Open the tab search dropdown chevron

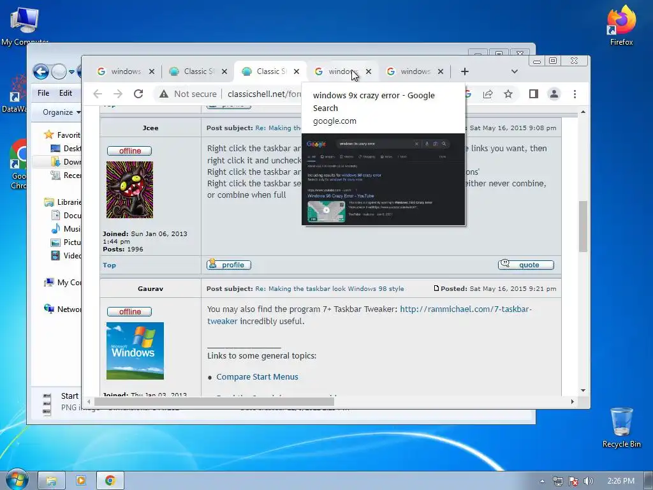tap(515, 71)
